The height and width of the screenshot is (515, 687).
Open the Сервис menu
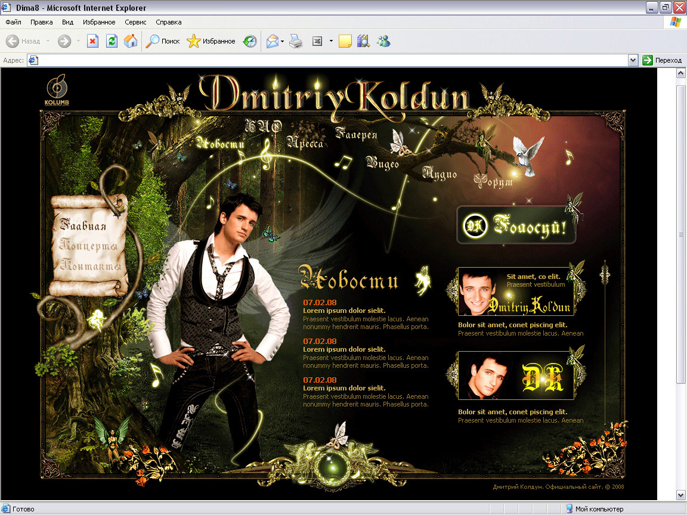135,22
